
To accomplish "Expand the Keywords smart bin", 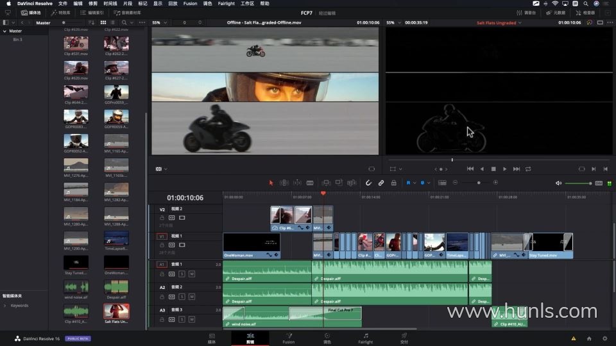I will (x=6, y=306).
